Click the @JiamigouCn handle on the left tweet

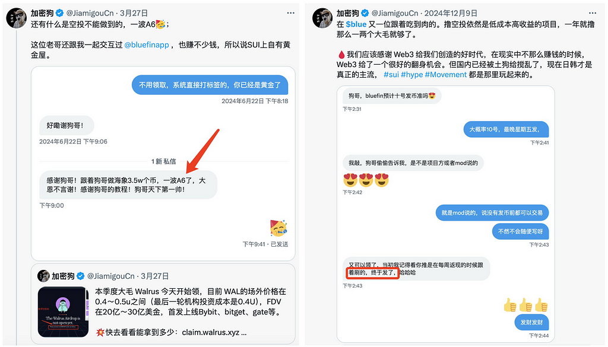[x=90, y=13]
